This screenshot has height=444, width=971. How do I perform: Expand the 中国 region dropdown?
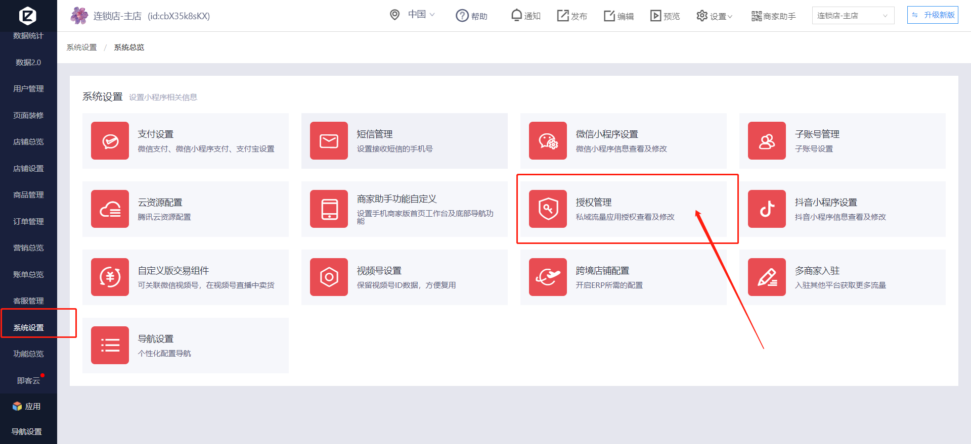click(422, 15)
